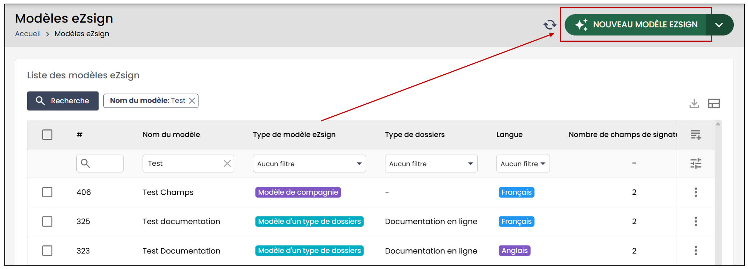Open actions menu for Test Champs row
The height and width of the screenshot is (269, 748).
[x=696, y=192]
